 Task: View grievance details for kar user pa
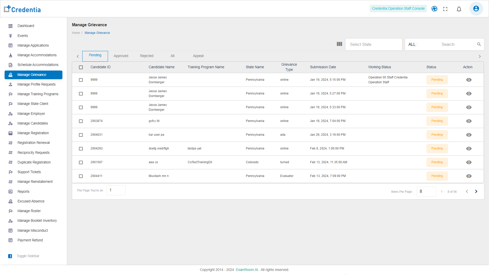tap(469, 135)
